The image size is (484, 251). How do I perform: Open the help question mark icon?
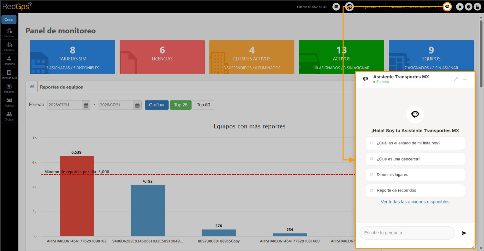pos(468,7)
